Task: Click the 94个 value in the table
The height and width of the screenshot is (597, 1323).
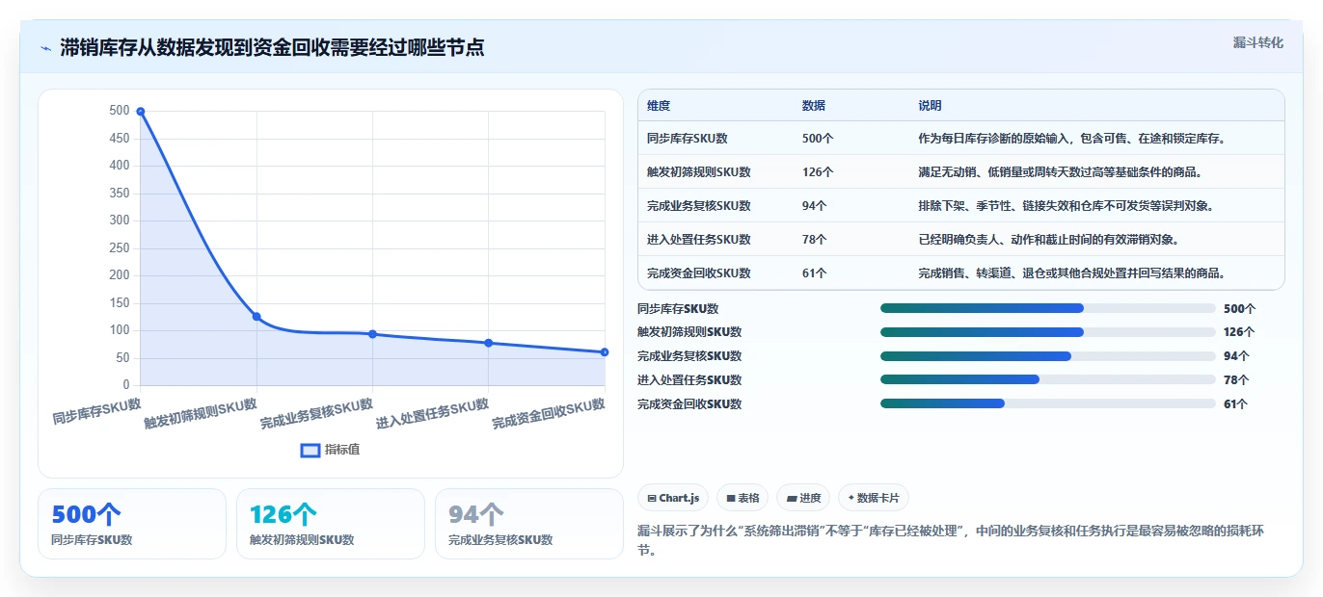Action: (815, 206)
